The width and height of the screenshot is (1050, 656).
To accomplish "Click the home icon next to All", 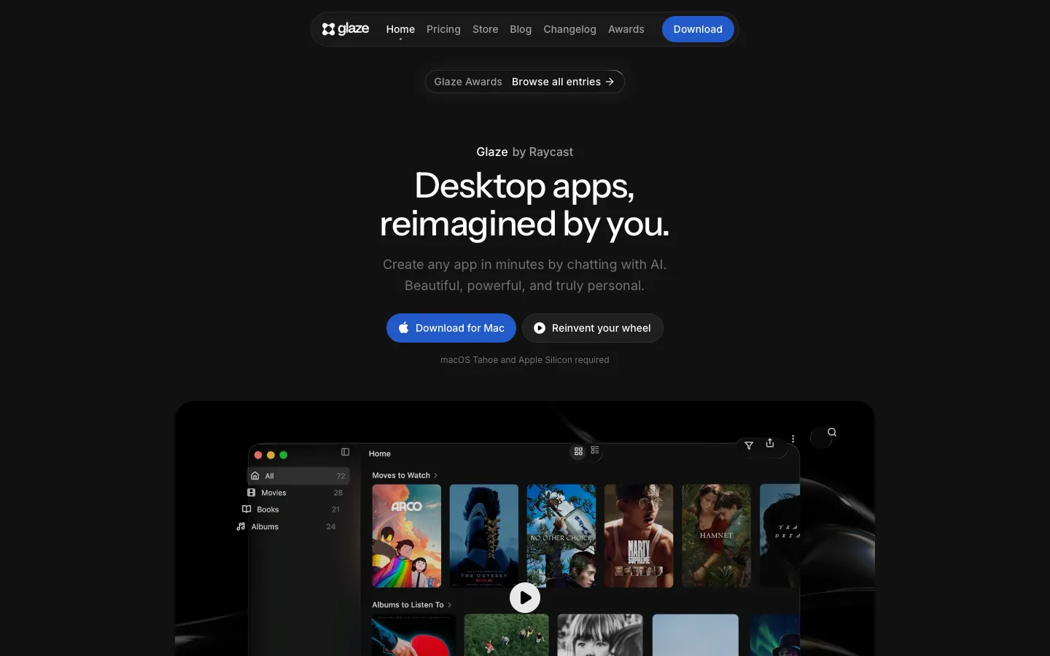I will point(255,476).
